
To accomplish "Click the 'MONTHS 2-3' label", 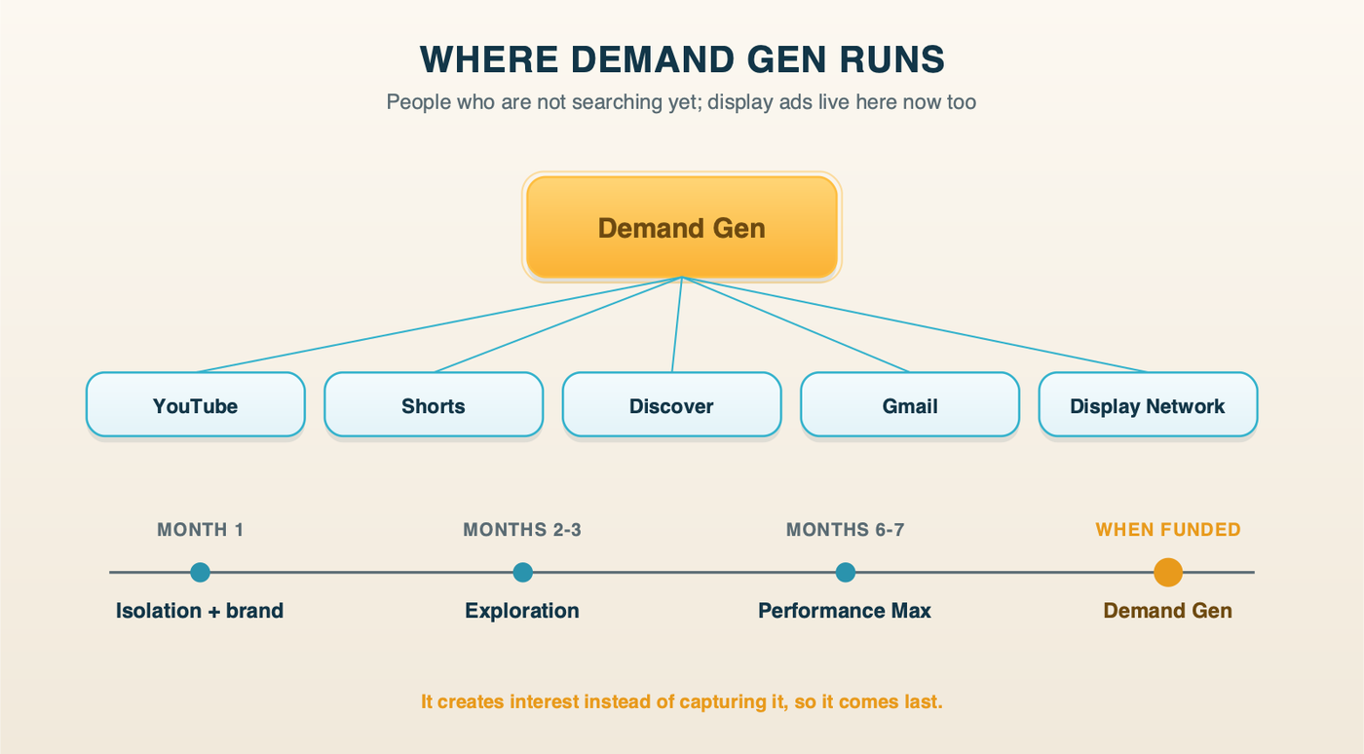I will pos(522,530).
